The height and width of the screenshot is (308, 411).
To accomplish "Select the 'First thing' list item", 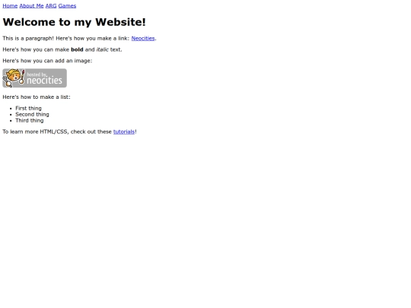I will click(28, 108).
